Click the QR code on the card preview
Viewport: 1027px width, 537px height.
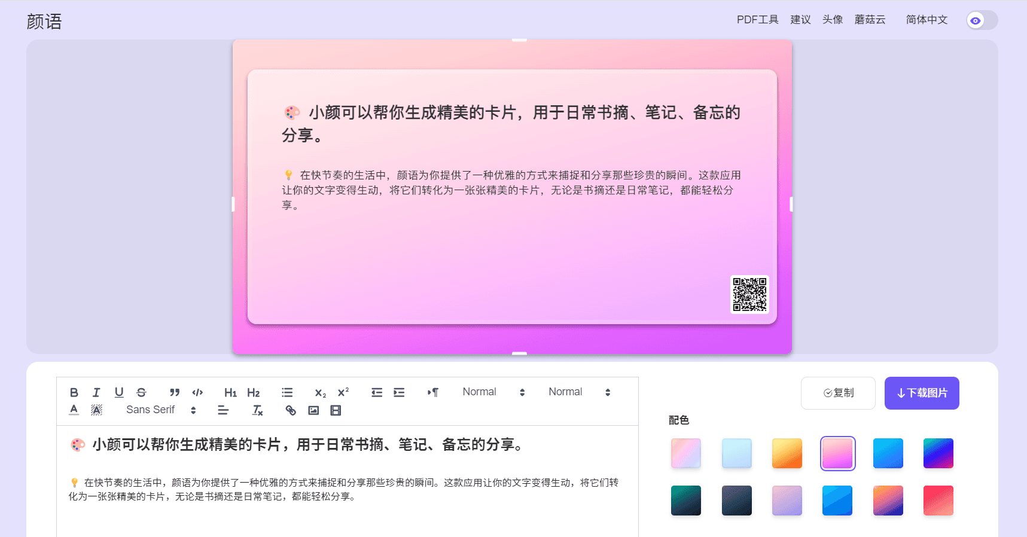(749, 294)
